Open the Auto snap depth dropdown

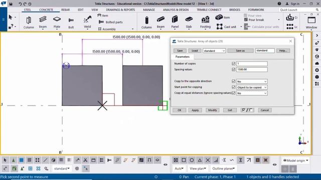pyautogui.click(x=179, y=168)
